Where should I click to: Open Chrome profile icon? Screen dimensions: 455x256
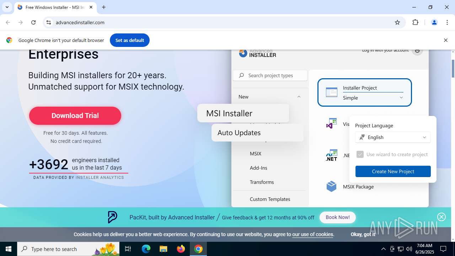[x=434, y=22]
